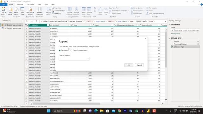Expand the formula bar
This screenshot has width=203, height=114.
tap(166, 21)
